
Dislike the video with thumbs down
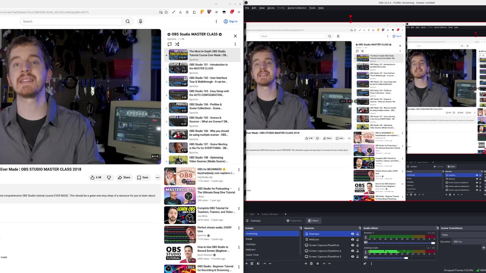[x=109, y=177]
